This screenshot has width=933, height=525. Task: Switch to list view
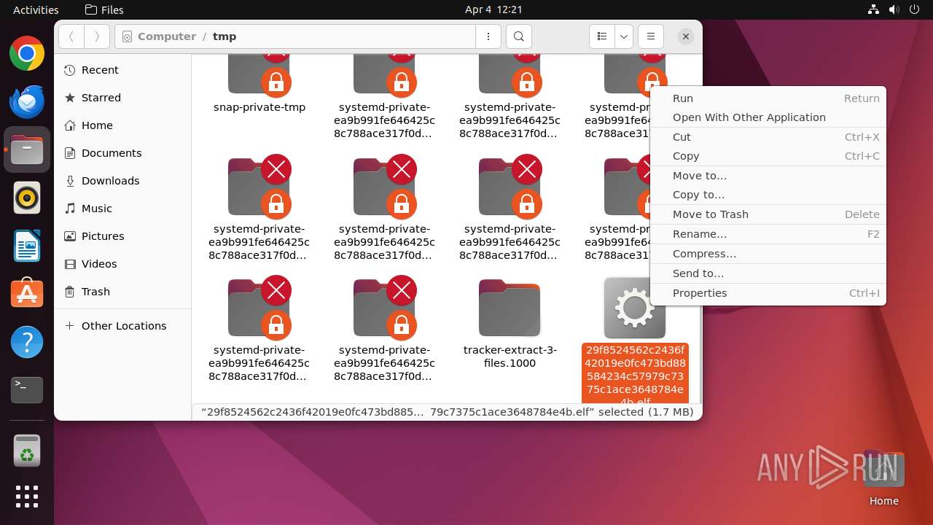[x=602, y=36]
